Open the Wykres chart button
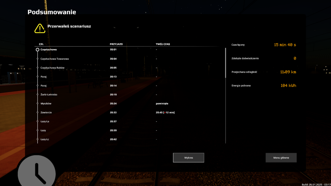 tap(189, 158)
